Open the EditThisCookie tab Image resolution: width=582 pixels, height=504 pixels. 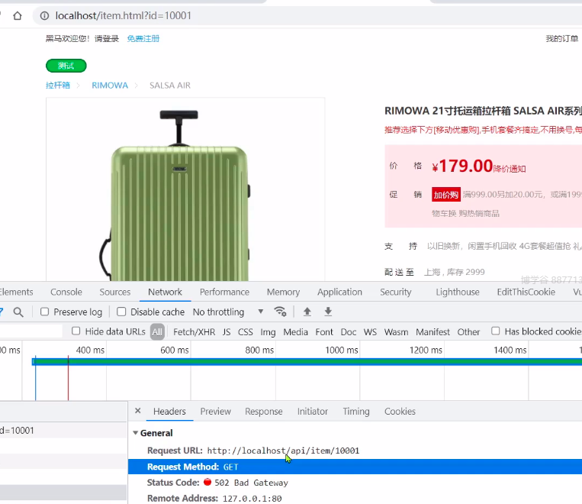(x=526, y=292)
